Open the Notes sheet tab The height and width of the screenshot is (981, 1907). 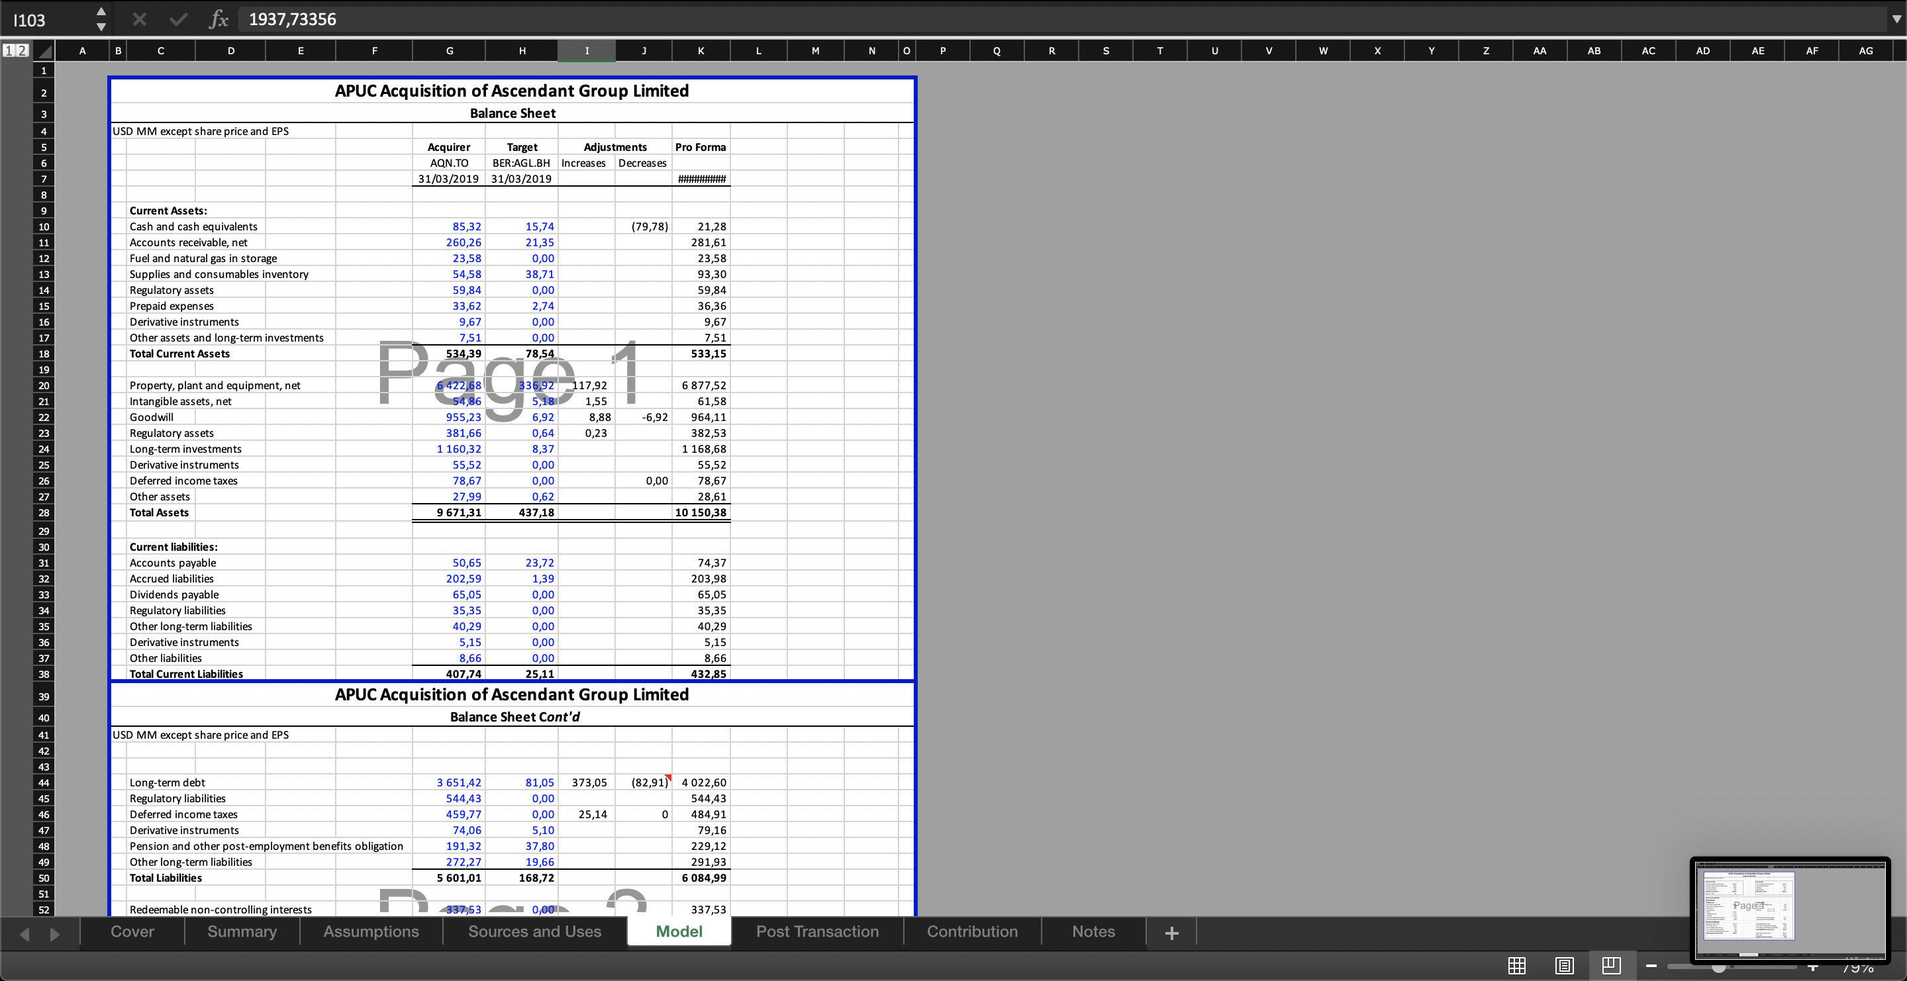point(1093,931)
